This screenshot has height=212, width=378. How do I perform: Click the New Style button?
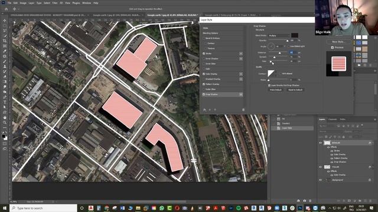(x=338, y=42)
